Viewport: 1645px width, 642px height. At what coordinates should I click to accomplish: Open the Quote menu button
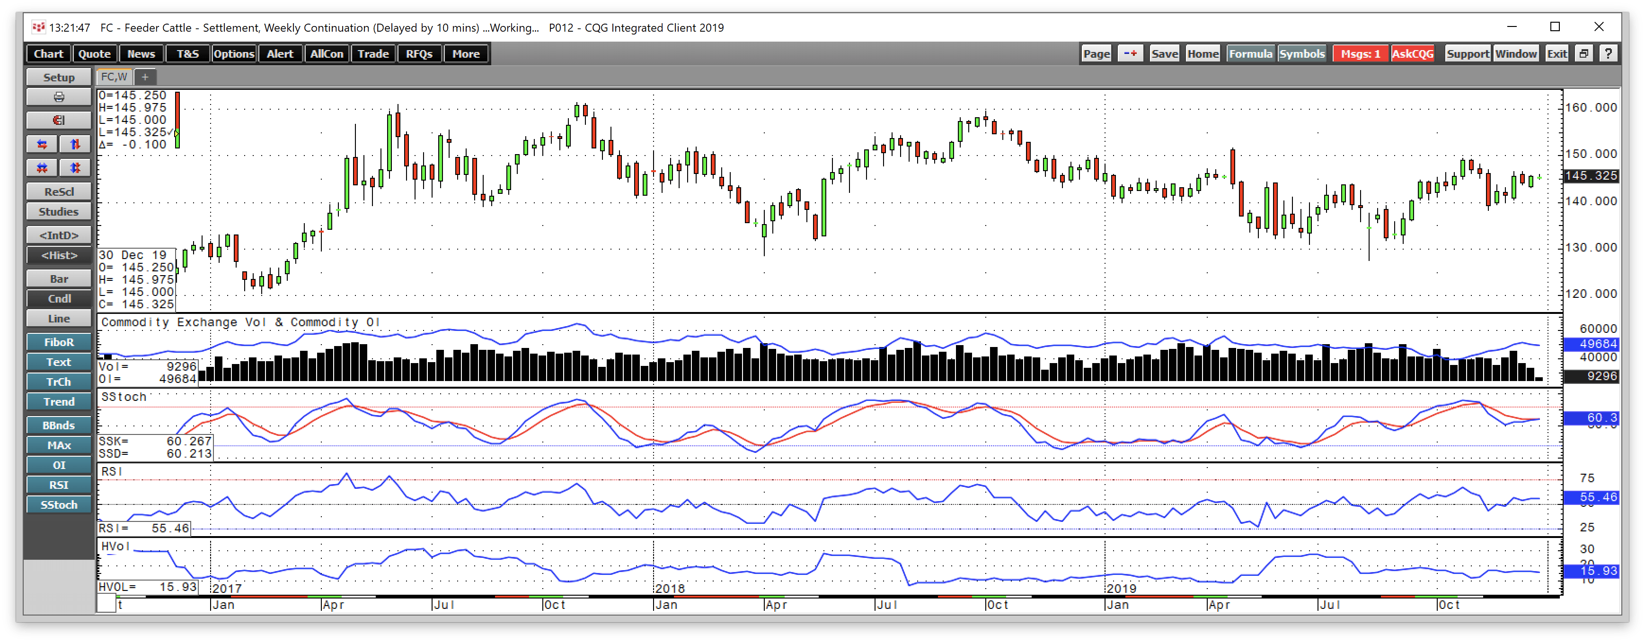(95, 53)
